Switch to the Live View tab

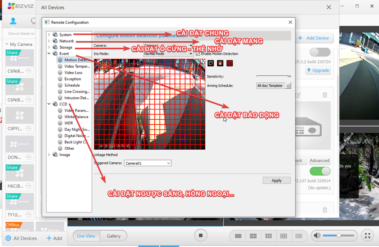coord(86,236)
